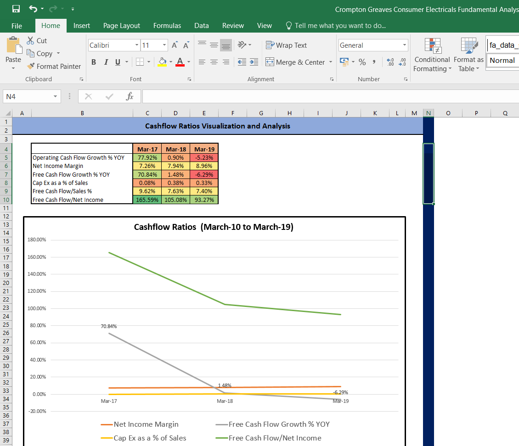Screen dimensions: 519x446
Task: Expand the Underline style arrow
Action: tap(127, 62)
